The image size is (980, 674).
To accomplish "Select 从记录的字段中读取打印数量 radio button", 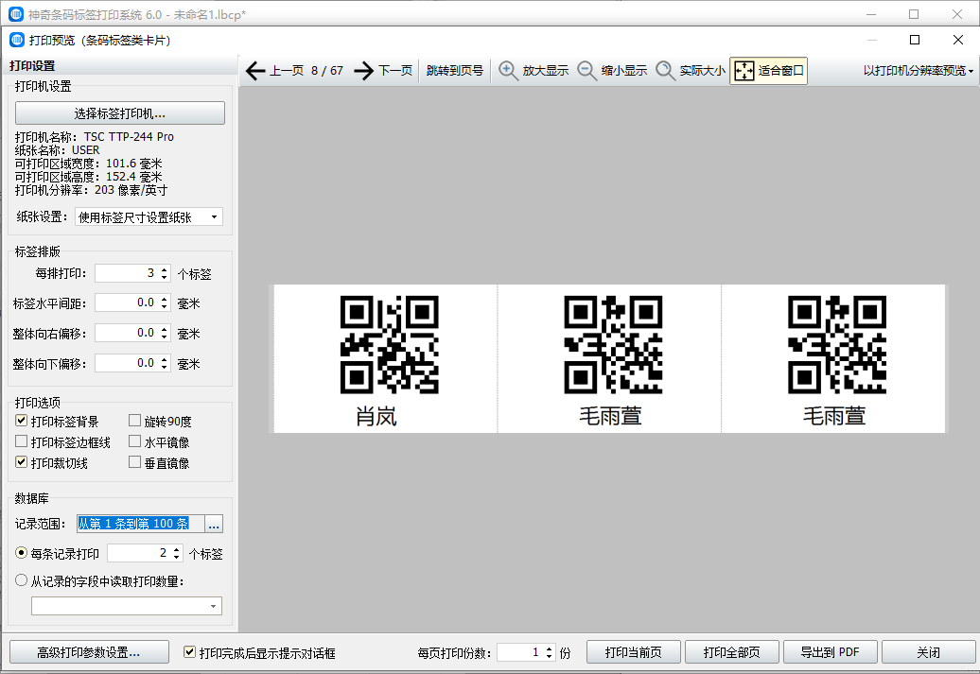I will (21, 580).
